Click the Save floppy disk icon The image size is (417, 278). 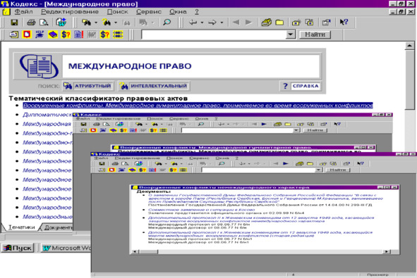(14, 23)
